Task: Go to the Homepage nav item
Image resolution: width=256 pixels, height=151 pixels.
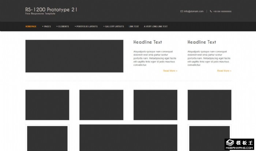Action: 31,26
